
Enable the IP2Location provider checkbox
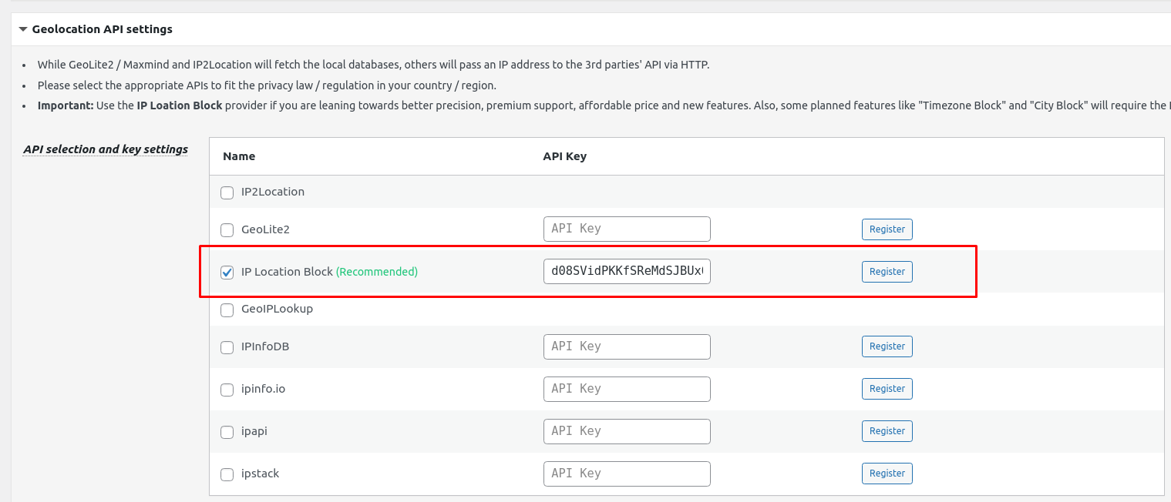pyautogui.click(x=227, y=192)
